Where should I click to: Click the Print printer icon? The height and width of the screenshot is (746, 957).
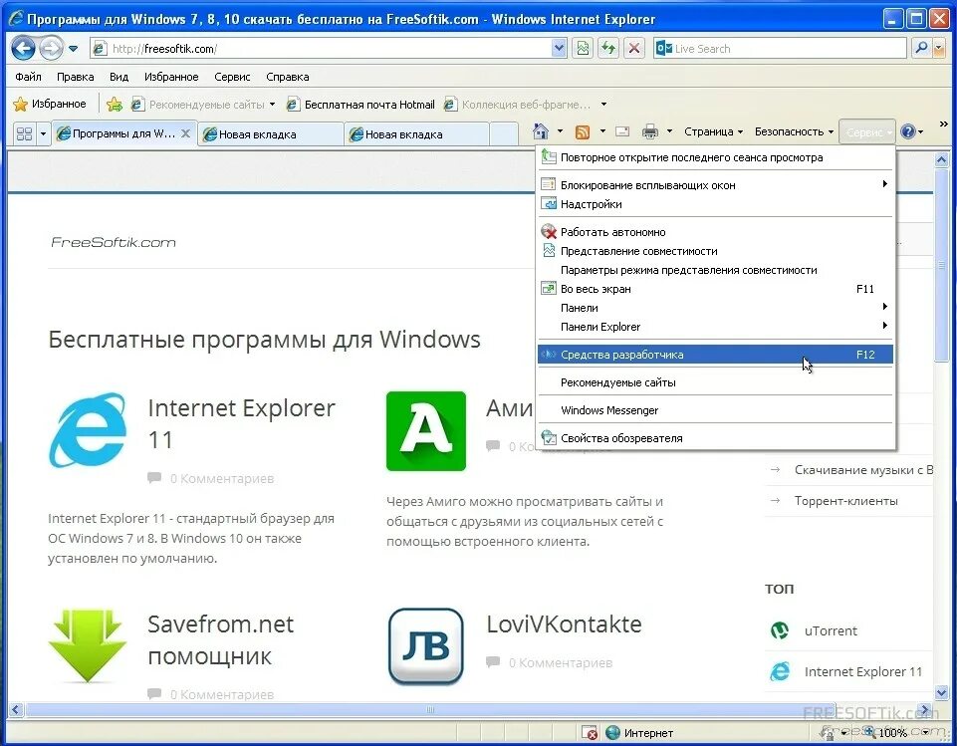[650, 131]
